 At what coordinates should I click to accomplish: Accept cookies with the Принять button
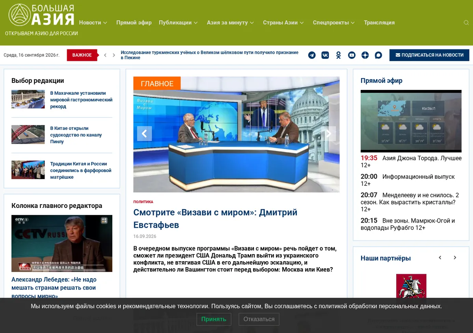tap(214, 319)
